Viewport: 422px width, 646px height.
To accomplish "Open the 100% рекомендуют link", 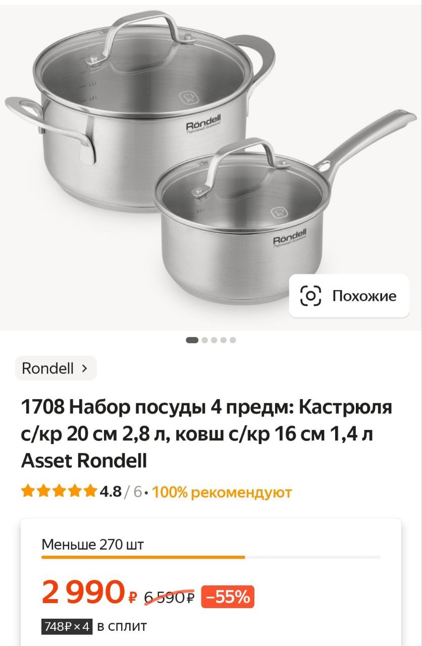I will click(222, 492).
